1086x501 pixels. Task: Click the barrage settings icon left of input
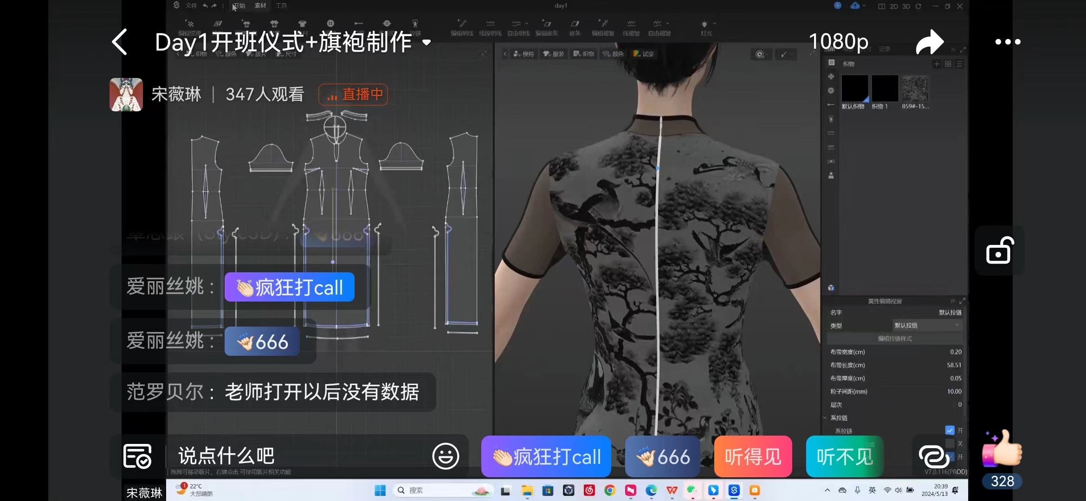click(137, 456)
